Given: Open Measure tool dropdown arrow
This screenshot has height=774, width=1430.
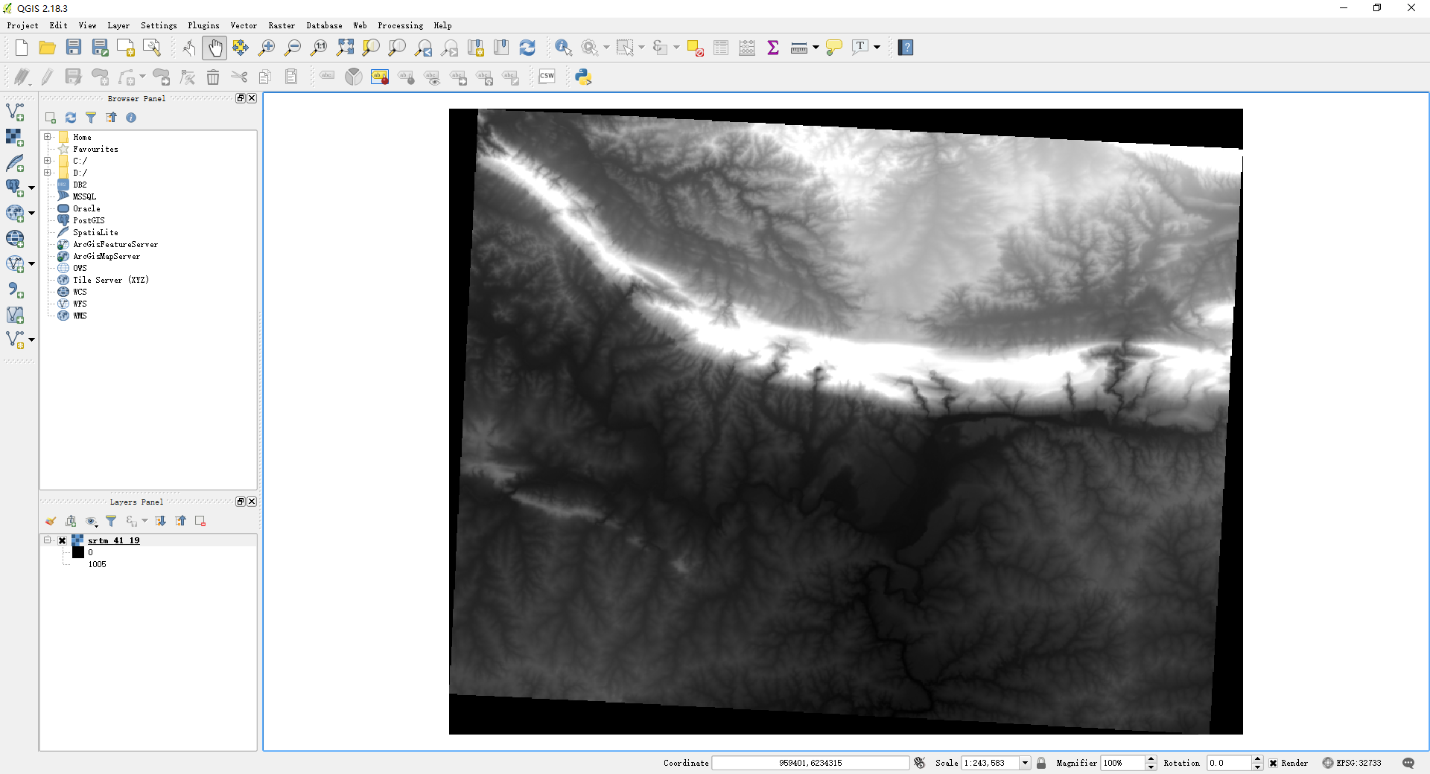Looking at the screenshot, I should (816, 48).
